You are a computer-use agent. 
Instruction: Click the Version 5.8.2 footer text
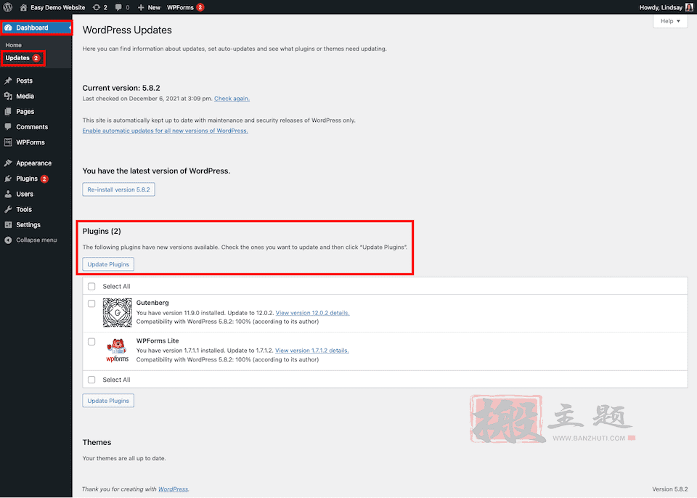click(x=670, y=489)
